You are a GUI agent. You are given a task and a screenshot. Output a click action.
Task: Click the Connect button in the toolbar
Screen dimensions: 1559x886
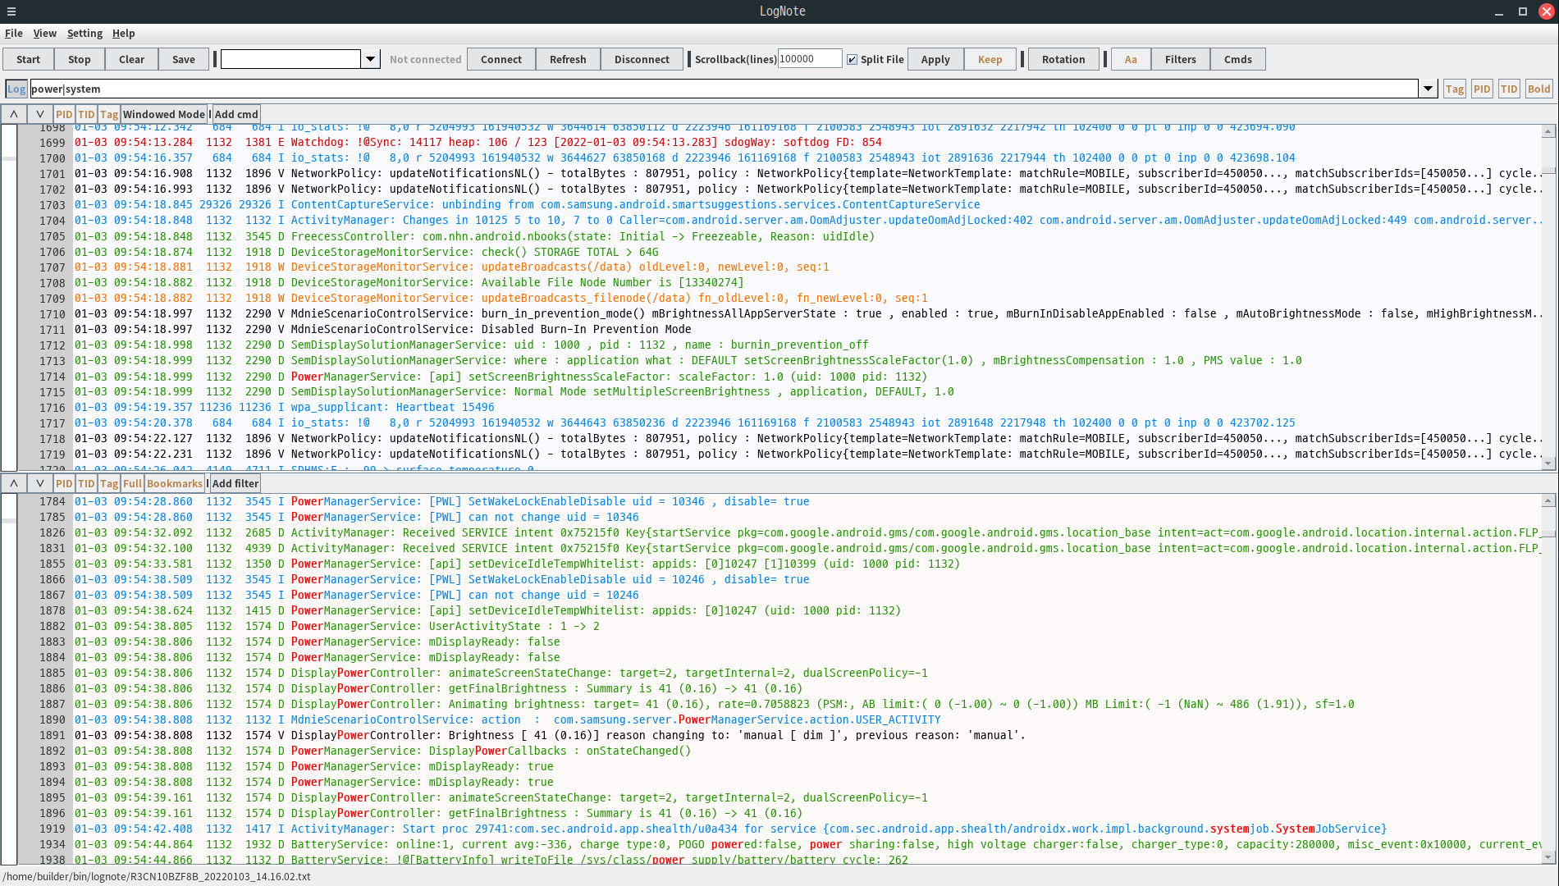click(501, 59)
